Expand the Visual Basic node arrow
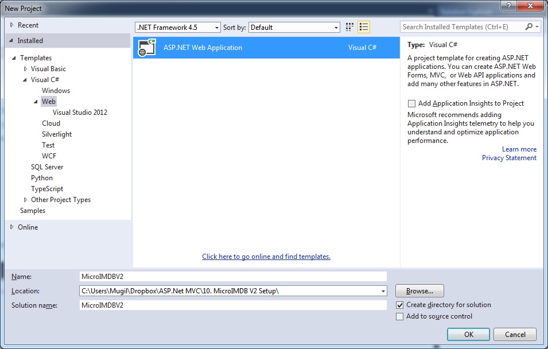Screen dimensions: 548x349 25,69
